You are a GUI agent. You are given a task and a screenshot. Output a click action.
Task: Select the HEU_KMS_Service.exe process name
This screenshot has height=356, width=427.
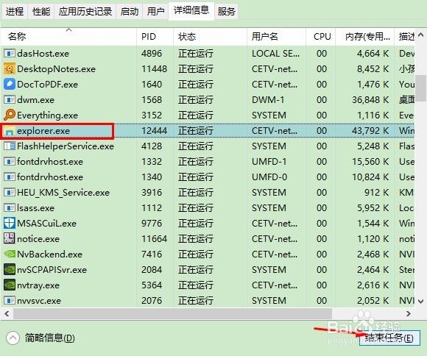pos(63,193)
